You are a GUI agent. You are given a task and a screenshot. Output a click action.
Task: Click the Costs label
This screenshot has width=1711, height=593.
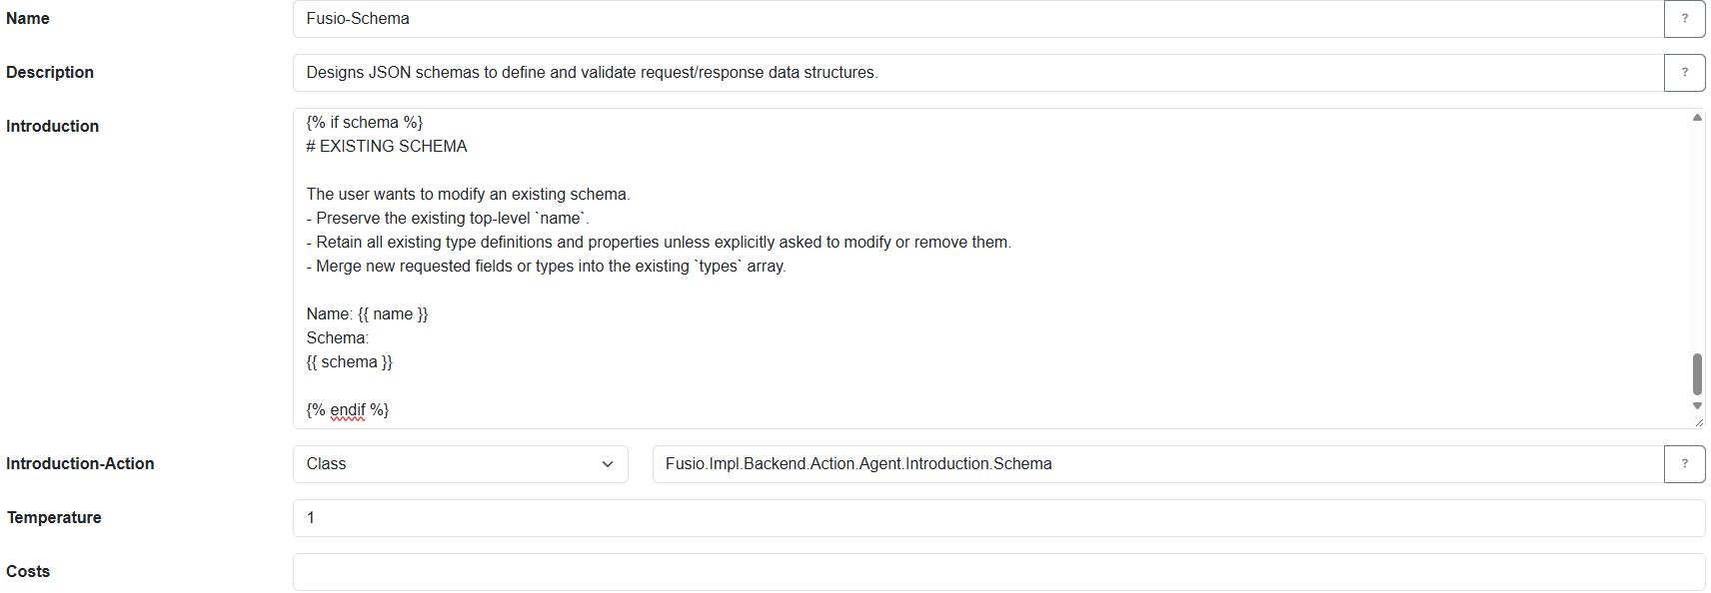click(28, 572)
